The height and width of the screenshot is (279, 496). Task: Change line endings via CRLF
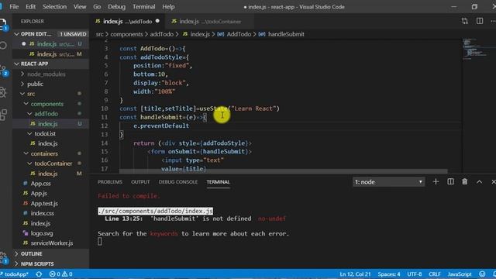(435, 274)
